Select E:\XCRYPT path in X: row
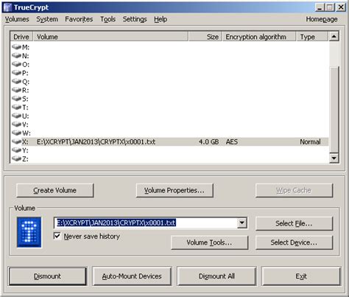349x297 pixels. 96,141
